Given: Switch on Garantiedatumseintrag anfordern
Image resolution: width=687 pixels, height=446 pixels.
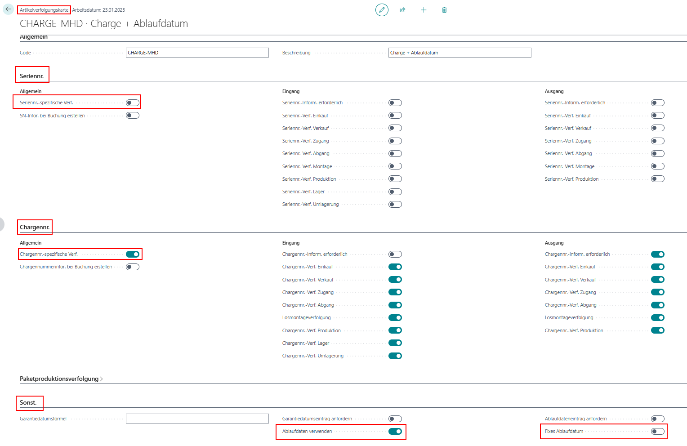Looking at the screenshot, I should tap(395, 419).
